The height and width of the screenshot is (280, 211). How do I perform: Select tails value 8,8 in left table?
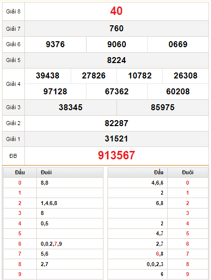pyautogui.click(x=45, y=183)
